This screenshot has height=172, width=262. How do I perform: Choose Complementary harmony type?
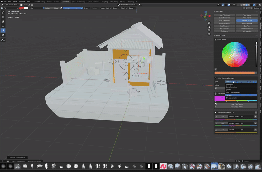click(x=241, y=87)
